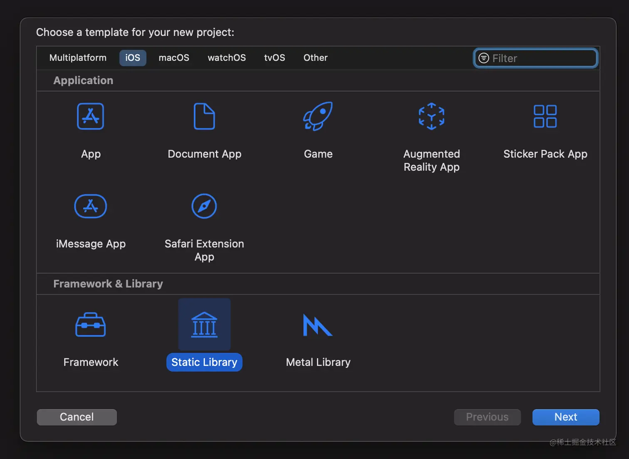The height and width of the screenshot is (459, 629).
Task: Switch to the macOS tab
Action: click(x=174, y=58)
